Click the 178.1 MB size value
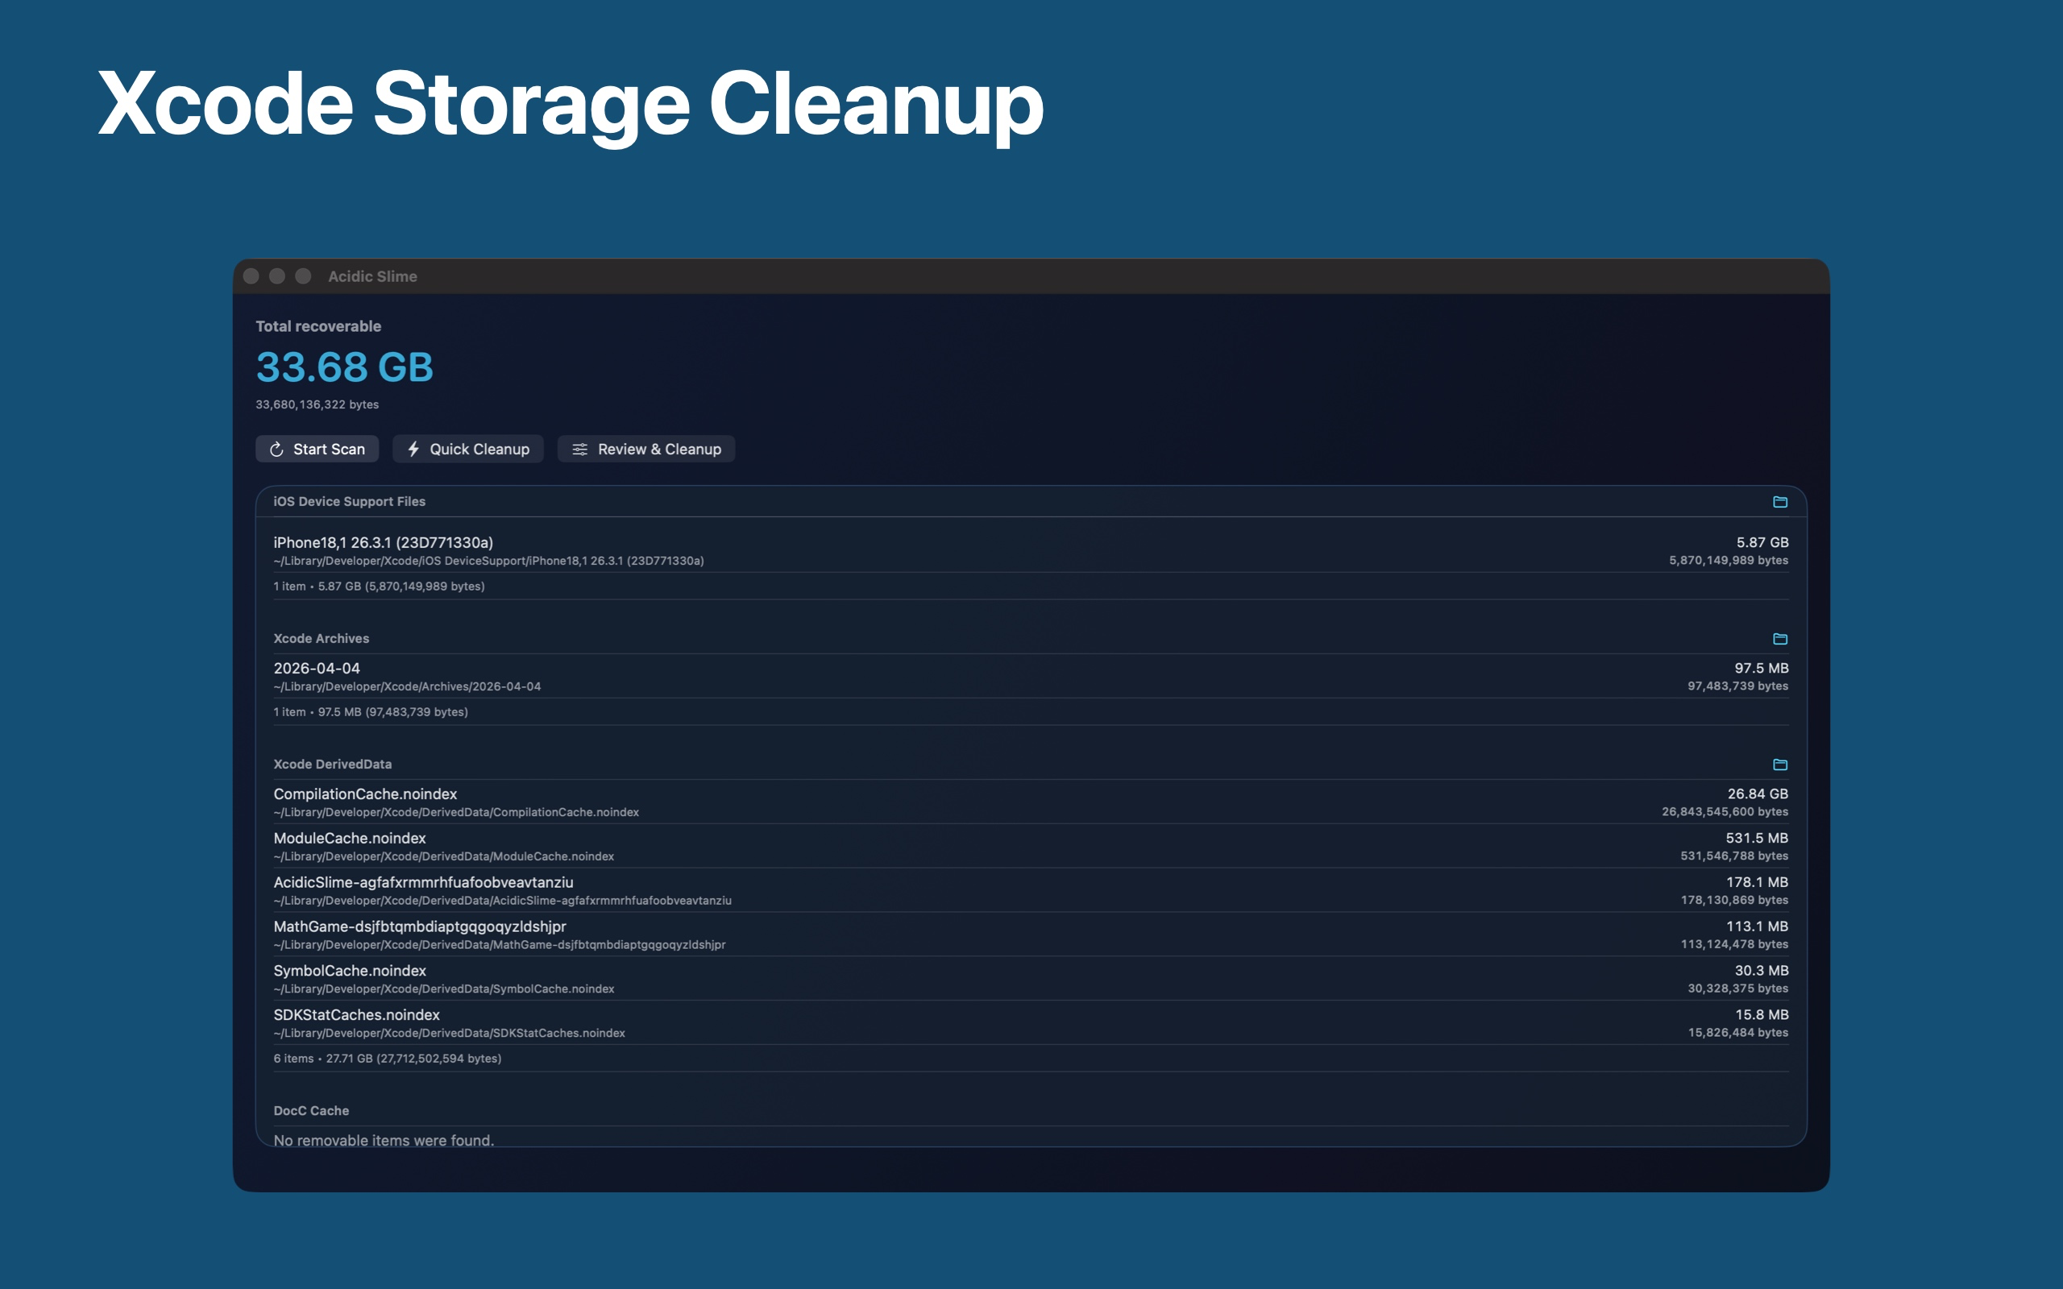This screenshot has height=1289, width=2063. tap(1757, 882)
